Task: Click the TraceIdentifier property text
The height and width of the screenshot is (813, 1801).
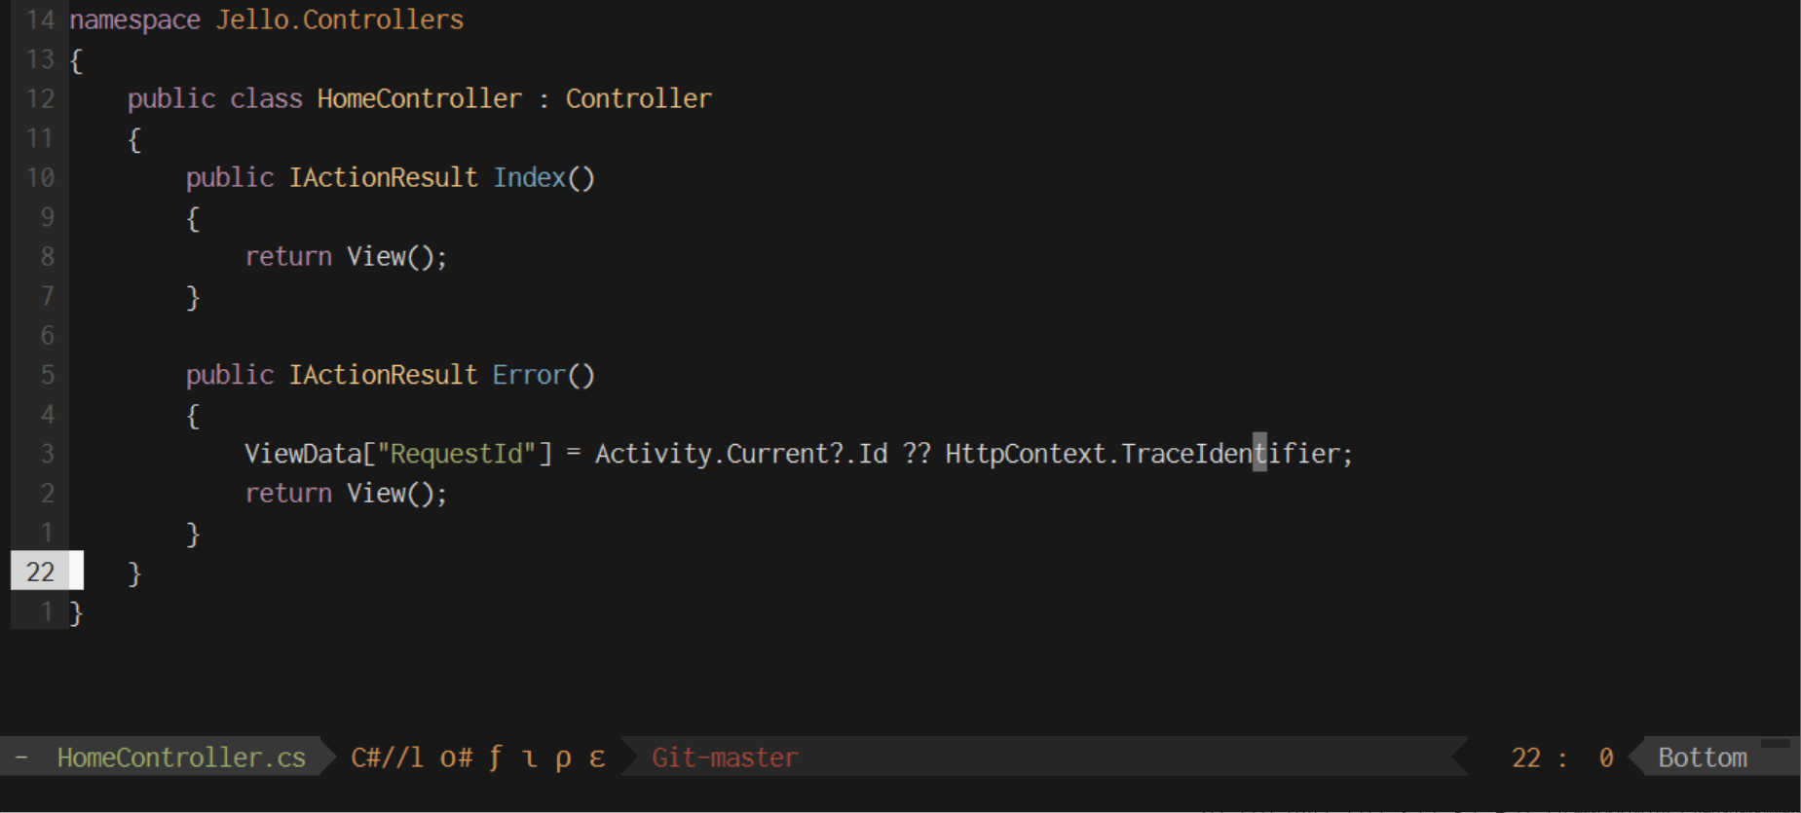Action: 1230,454
